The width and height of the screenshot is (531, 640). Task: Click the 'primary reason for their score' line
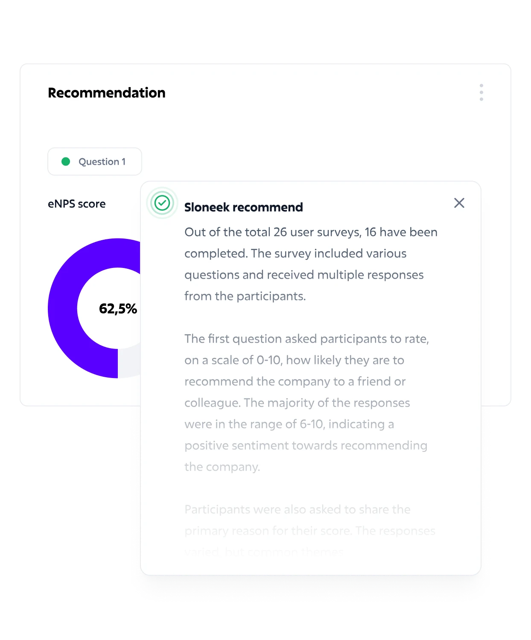tap(310, 531)
